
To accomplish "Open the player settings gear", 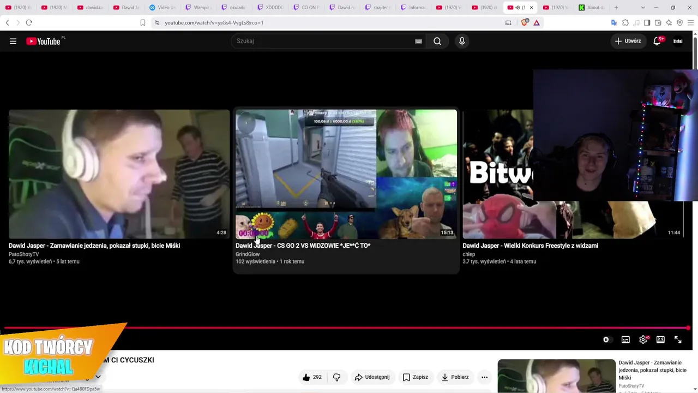I will click(643, 340).
